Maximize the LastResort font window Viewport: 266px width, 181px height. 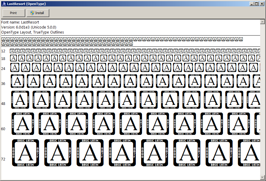coord(257,4)
